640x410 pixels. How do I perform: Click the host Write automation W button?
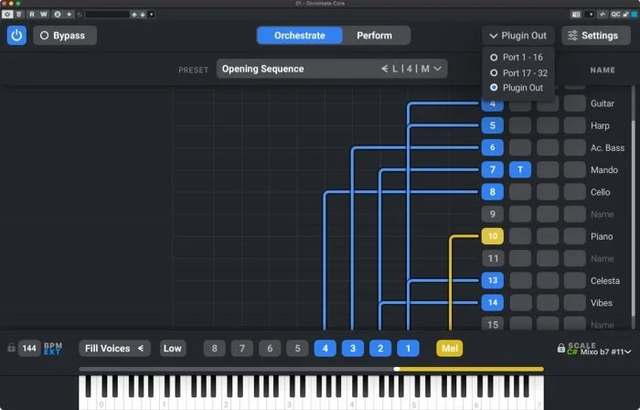pyautogui.click(x=44, y=15)
